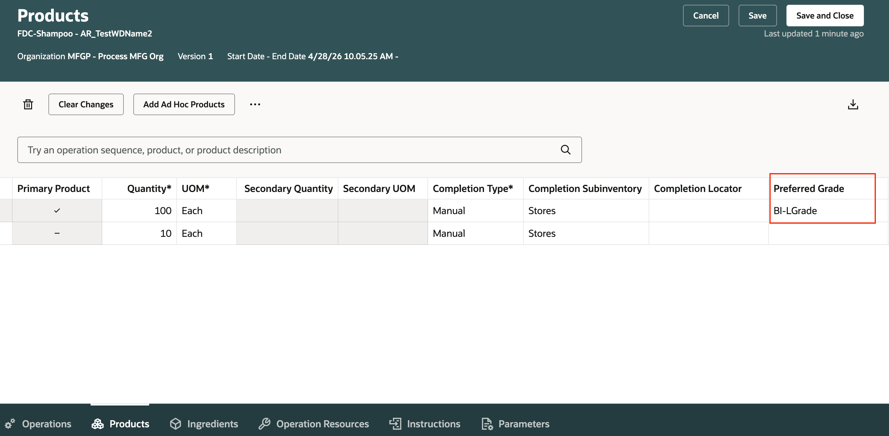Click UOM cell Each in 10 row
The image size is (889, 436).
[x=206, y=233]
